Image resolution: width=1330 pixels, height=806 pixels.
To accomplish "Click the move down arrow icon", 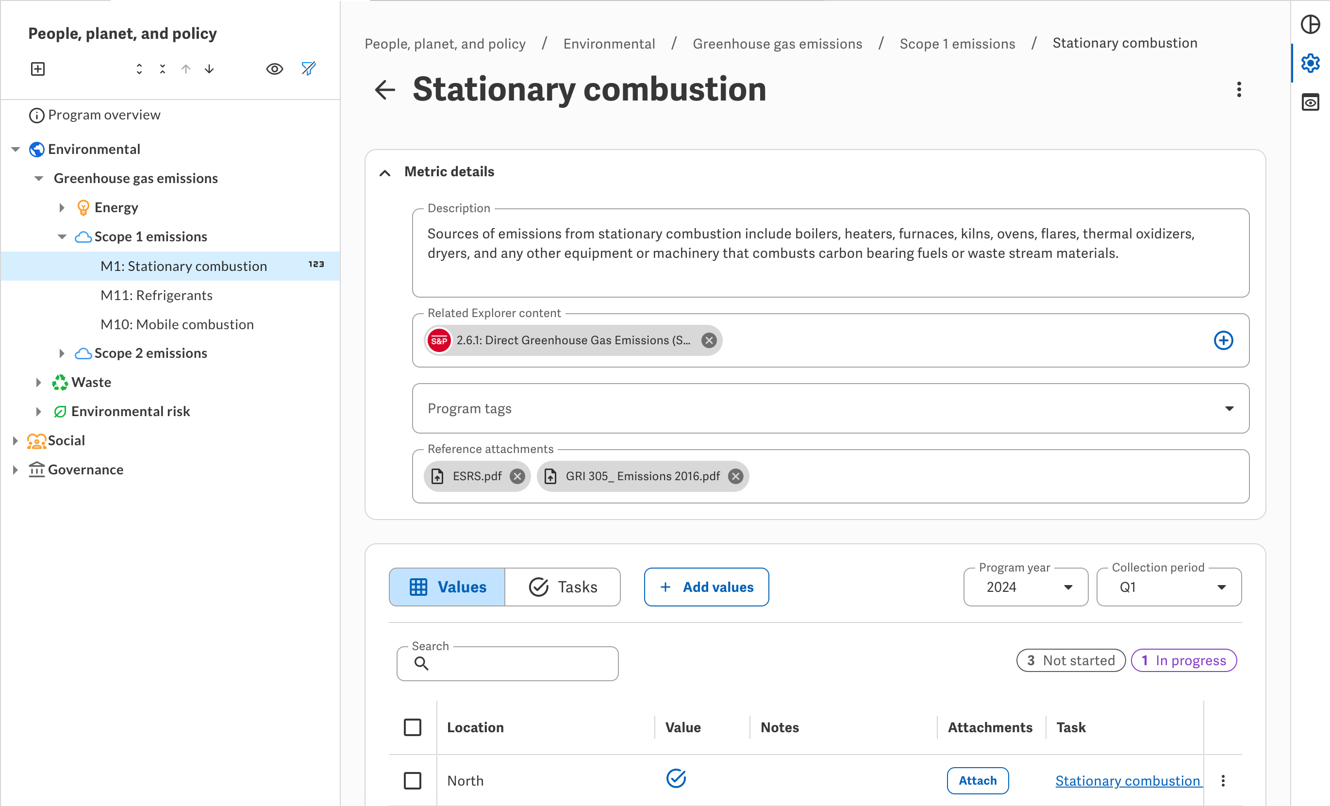I will (x=209, y=68).
